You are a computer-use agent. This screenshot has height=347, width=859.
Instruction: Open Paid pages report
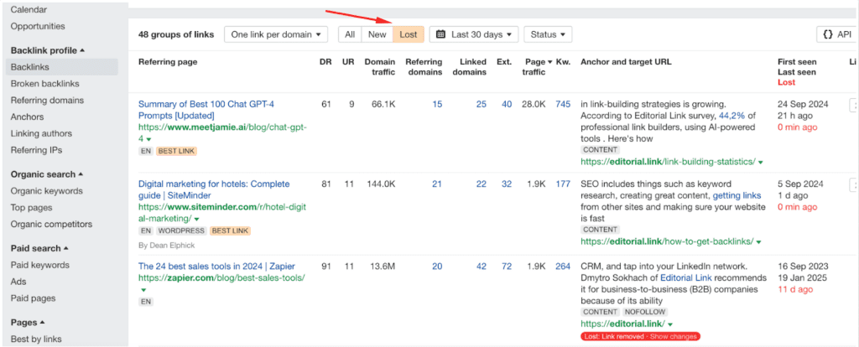coord(33,298)
